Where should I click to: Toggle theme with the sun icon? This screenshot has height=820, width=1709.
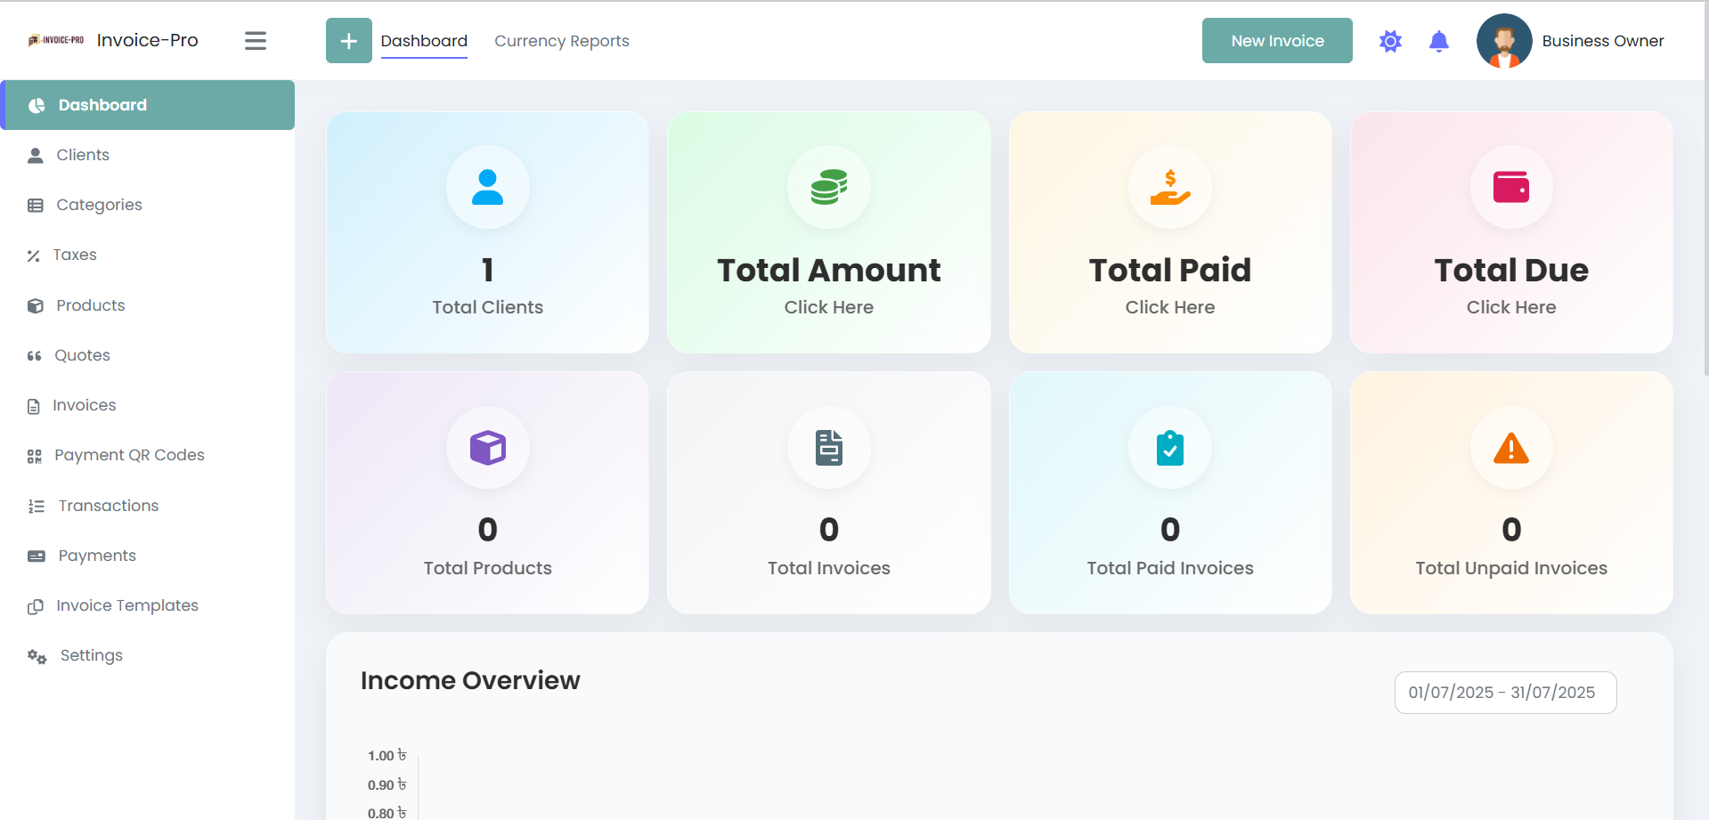coord(1390,41)
